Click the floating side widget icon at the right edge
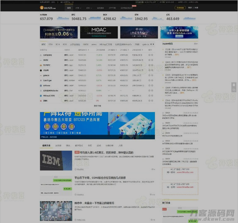The width and height of the screenshot is (238, 223). click(234, 87)
